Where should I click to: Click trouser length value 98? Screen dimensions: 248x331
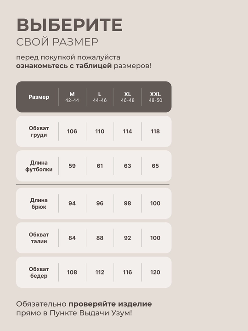[x=127, y=203]
